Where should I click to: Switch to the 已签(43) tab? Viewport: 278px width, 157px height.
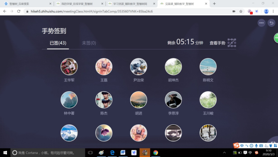click(x=58, y=43)
